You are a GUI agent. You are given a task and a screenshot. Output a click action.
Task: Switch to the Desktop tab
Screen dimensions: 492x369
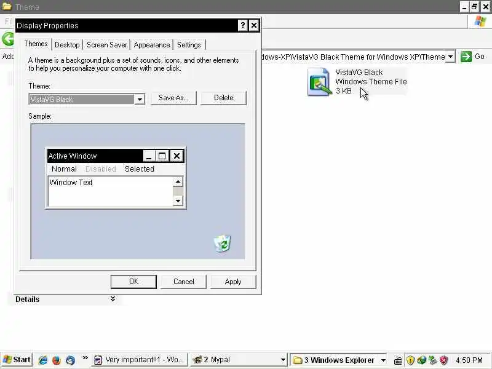67,45
